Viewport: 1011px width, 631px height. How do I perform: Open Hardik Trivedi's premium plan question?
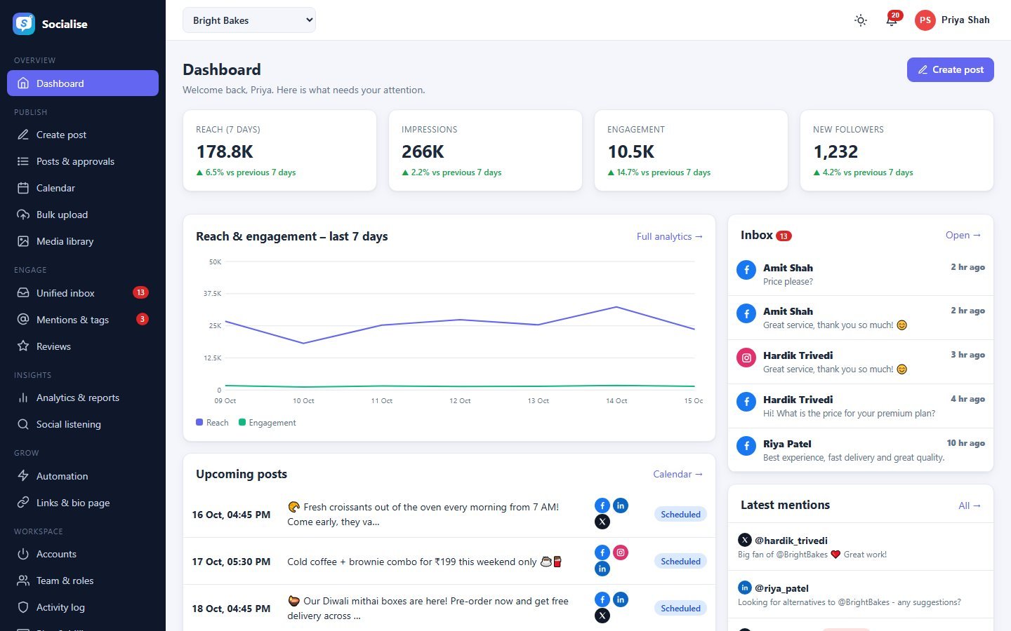click(861, 406)
